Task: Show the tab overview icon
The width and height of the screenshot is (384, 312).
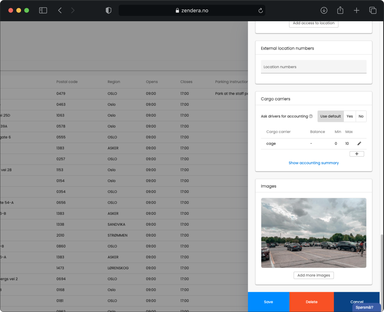Action: pos(373,10)
